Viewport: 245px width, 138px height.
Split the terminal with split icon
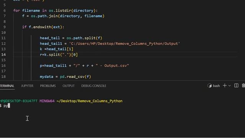click(x=236, y=85)
